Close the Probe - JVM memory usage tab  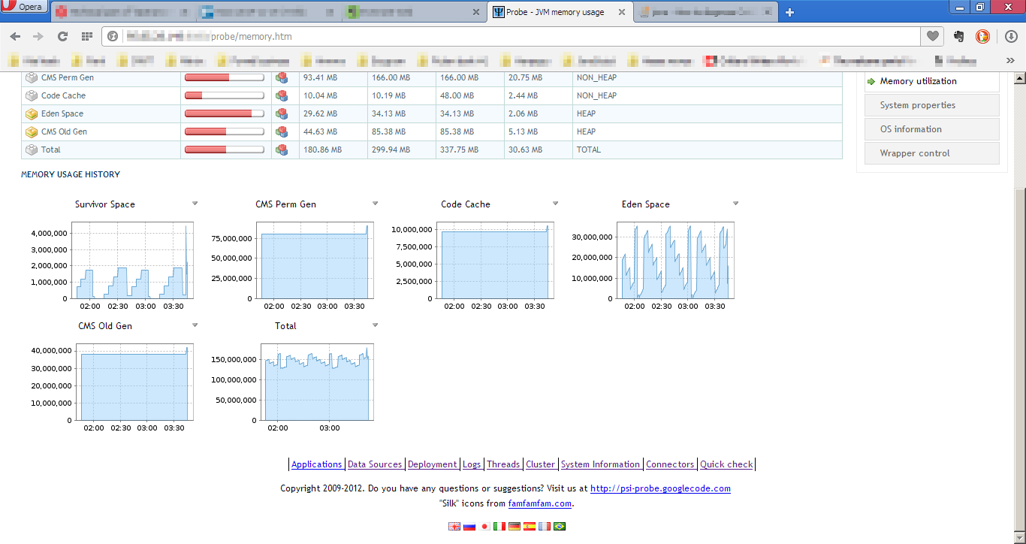pyautogui.click(x=621, y=13)
